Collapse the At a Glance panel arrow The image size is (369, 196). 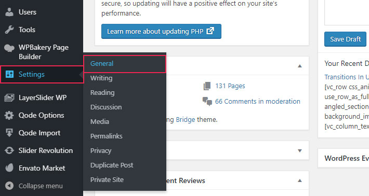point(300,66)
